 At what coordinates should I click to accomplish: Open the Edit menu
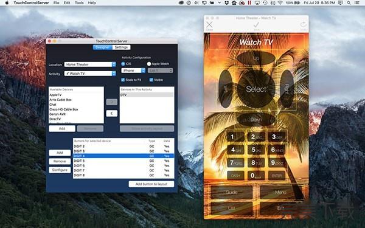(x=67, y=3)
